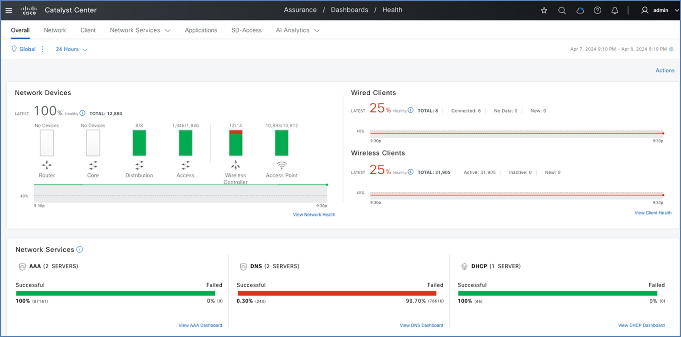The height and width of the screenshot is (337, 681).
Task: Open the three-dot menu beside Global
Action: pyautogui.click(x=43, y=49)
